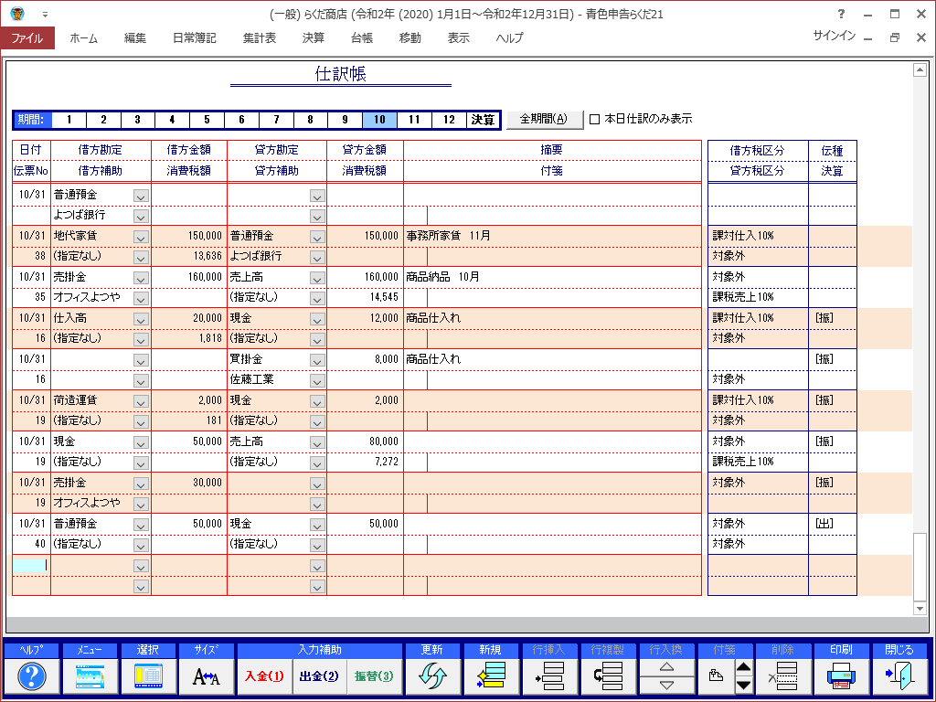Open the 台帳 menu
The width and height of the screenshot is (936, 702).
coord(362,38)
